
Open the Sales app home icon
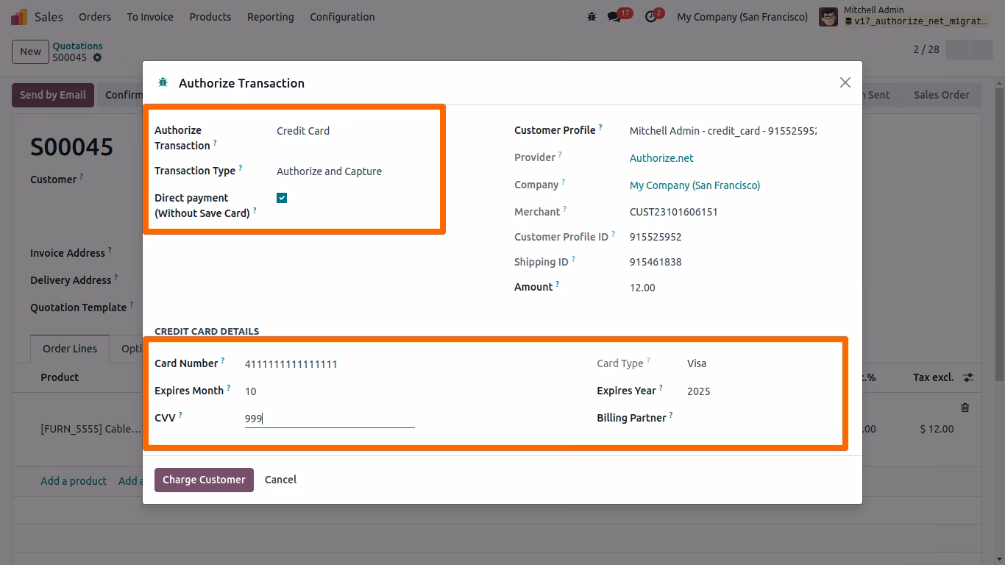point(20,16)
